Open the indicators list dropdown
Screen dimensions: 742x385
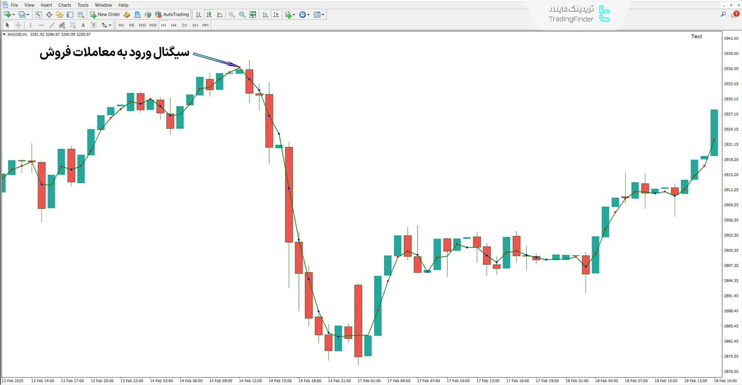pos(294,15)
